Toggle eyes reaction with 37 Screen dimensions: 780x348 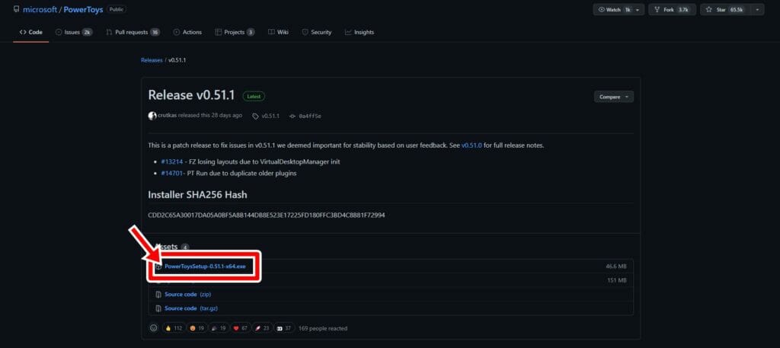tap(286, 328)
